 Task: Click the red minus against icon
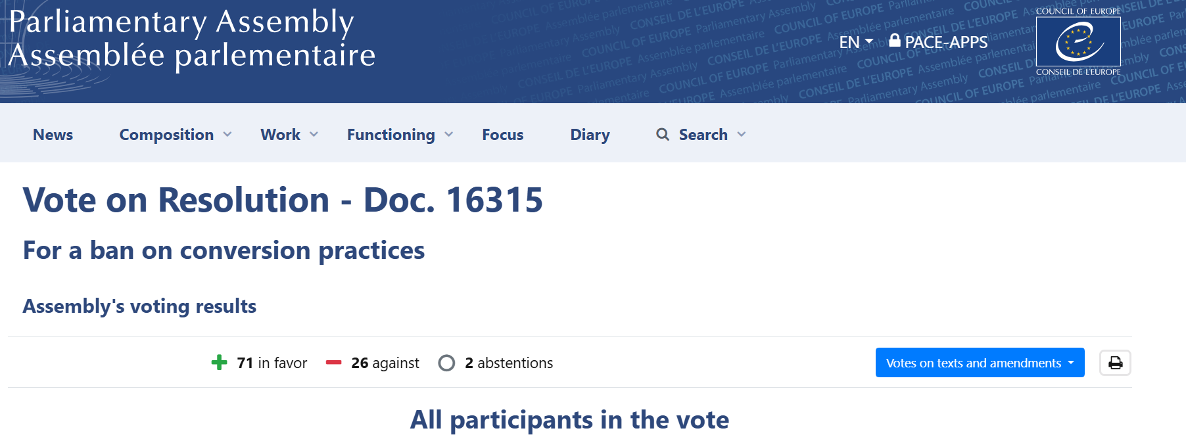click(x=333, y=363)
